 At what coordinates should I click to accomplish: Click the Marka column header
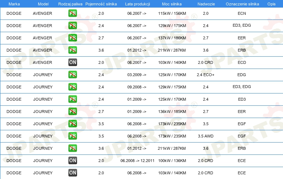click(x=14, y=4)
